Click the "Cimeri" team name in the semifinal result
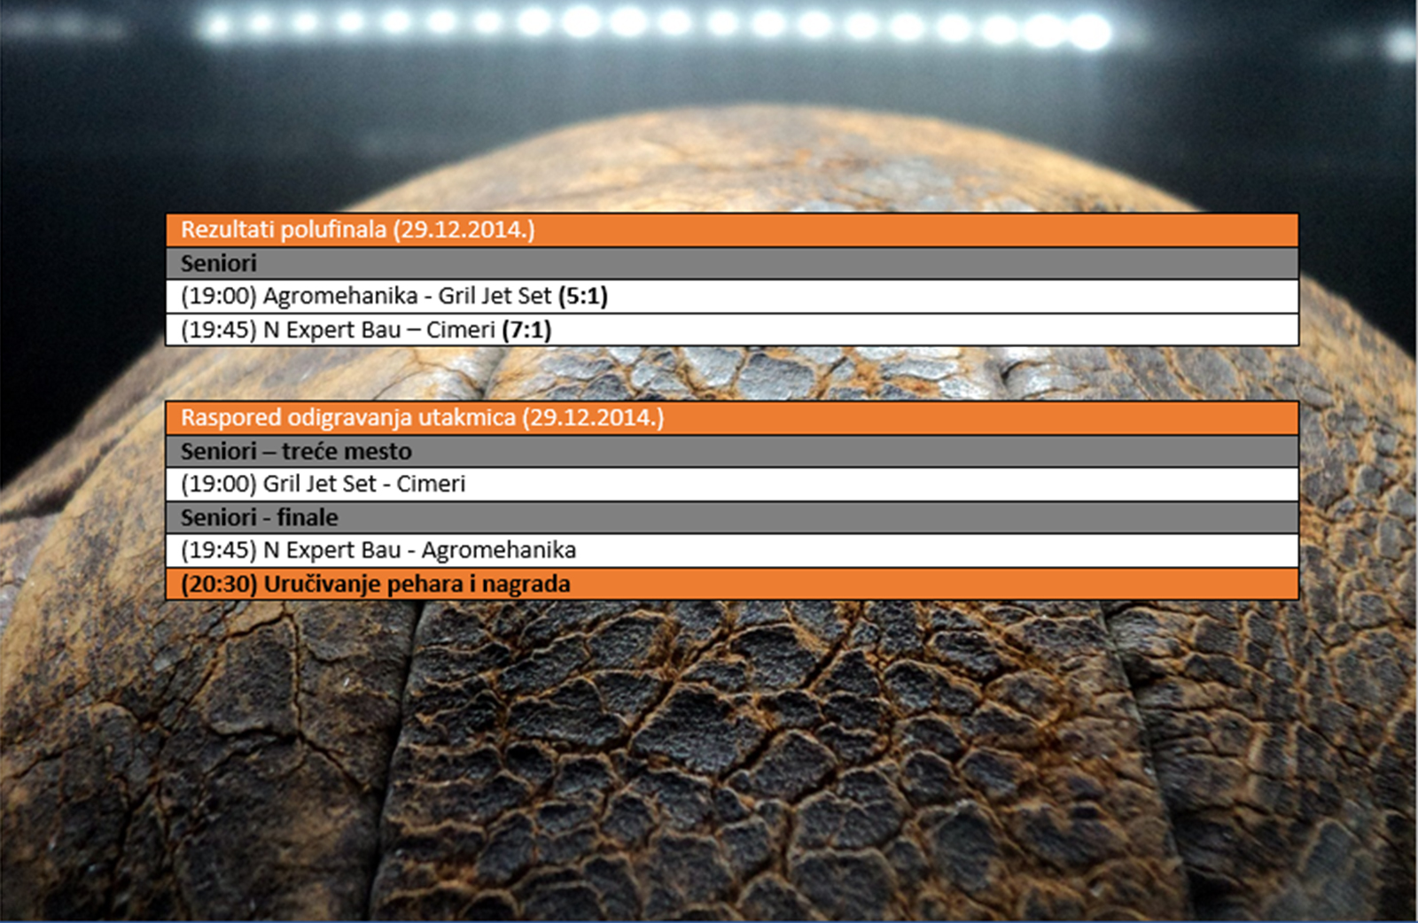Screen dimensions: 1418x923 point(460,330)
